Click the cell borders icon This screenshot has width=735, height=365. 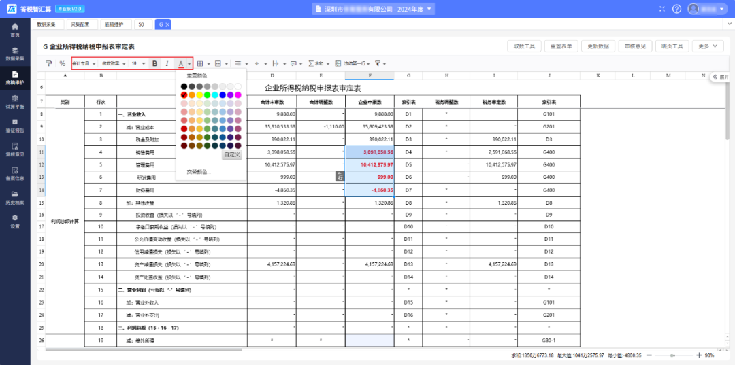(x=200, y=63)
